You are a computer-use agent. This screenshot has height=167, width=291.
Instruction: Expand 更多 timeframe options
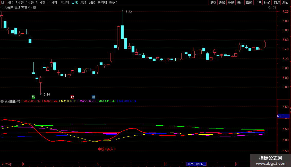113,2
